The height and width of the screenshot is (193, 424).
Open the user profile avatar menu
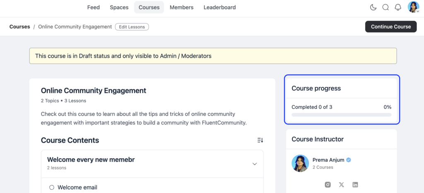tap(414, 7)
